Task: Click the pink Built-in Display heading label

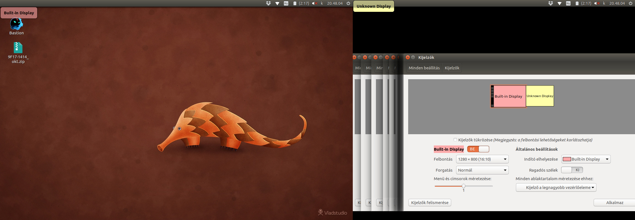Action: [449, 149]
